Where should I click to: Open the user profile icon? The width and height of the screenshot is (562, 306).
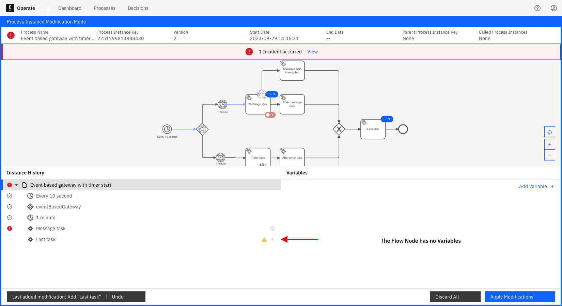click(554, 8)
